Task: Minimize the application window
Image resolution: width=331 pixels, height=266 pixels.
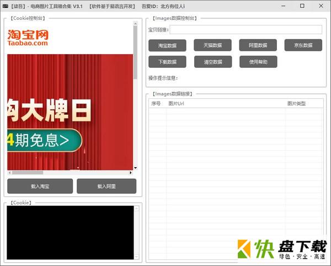Action: pos(284,6)
